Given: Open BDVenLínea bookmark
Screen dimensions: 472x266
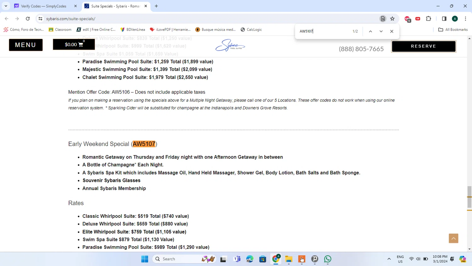Looking at the screenshot, I should click(132, 30).
